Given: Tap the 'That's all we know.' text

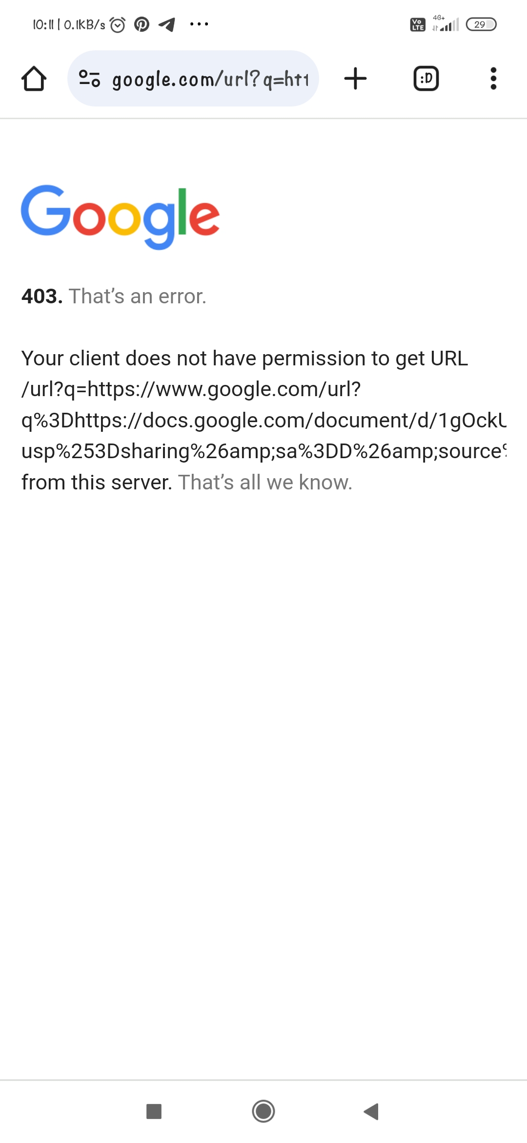Looking at the screenshot, I should pyautogui.click(x=265, y=482).
